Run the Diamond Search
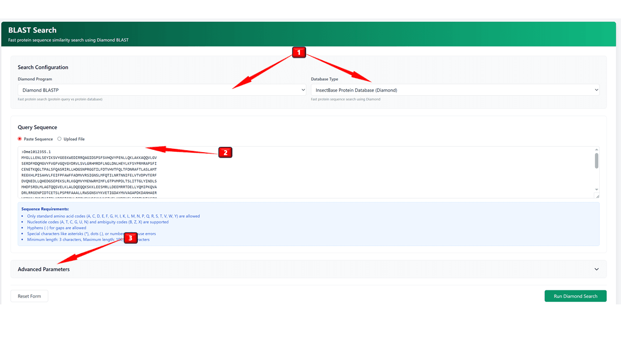 click(x=575, y=296)
